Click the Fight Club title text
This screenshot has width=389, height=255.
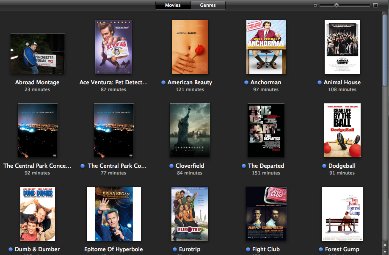[266, 249]
